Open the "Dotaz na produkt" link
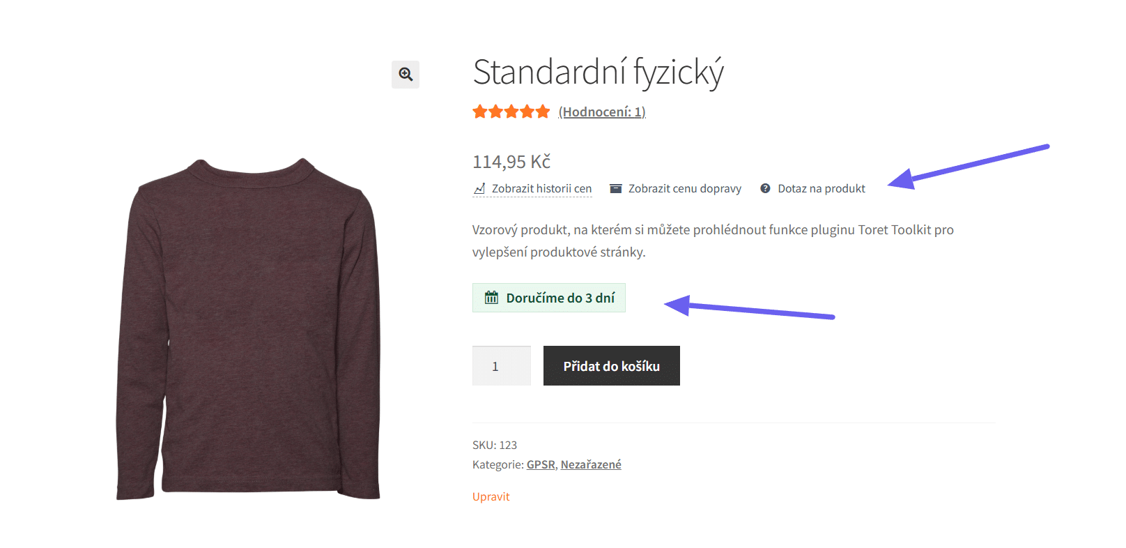Image resolution: width=1126 pixels, height=548 pixels. pyautogui.click(x=822, y=188)
